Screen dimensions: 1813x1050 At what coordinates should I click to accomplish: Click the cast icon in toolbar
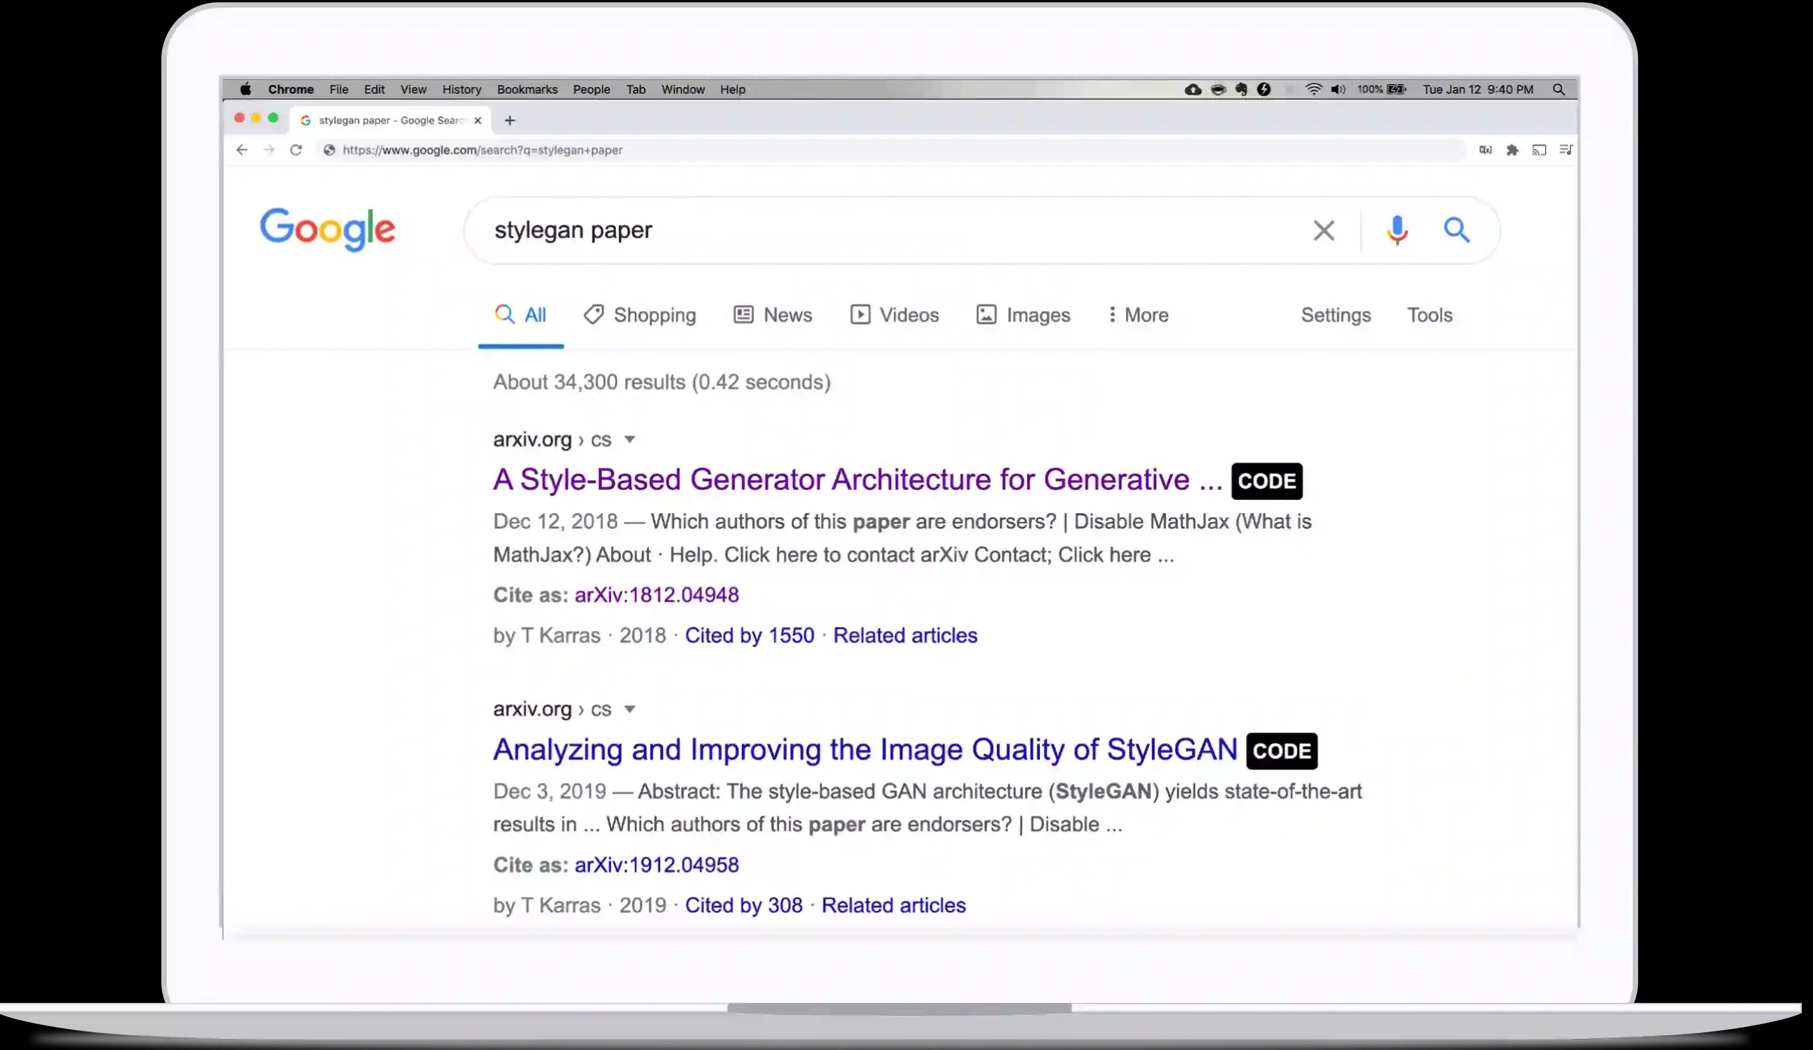pyautogui.click(x=1539, y=149)
